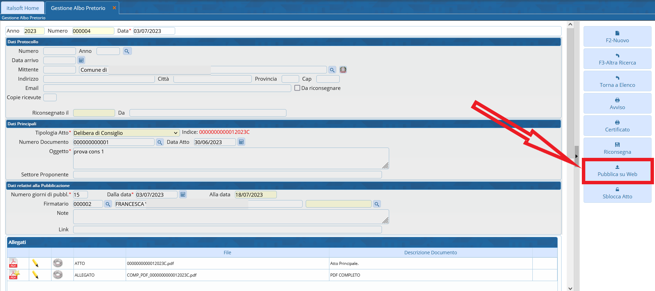Screen dimensions: 655x291
Task: Click the emblem icon next to Mittente
Action: click(343, 70)
